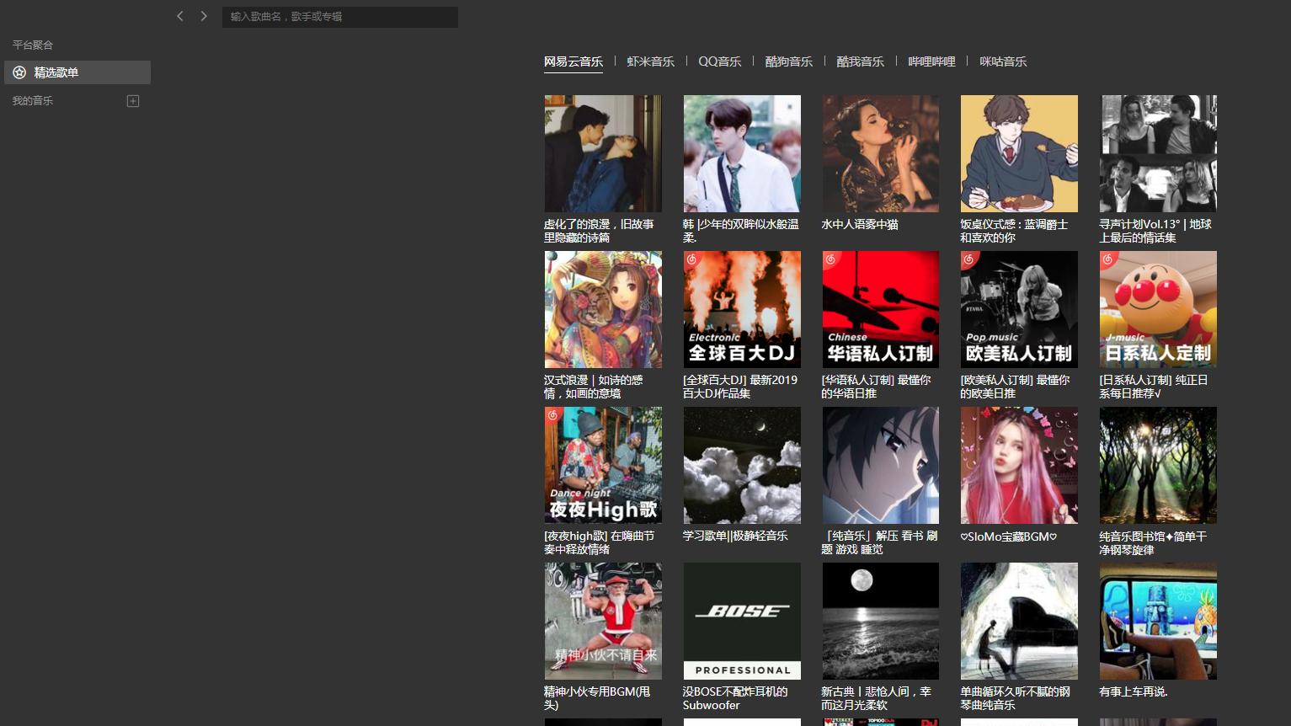
Task: Open the 汉式浪漫 playlist cover
Action: 603,309
